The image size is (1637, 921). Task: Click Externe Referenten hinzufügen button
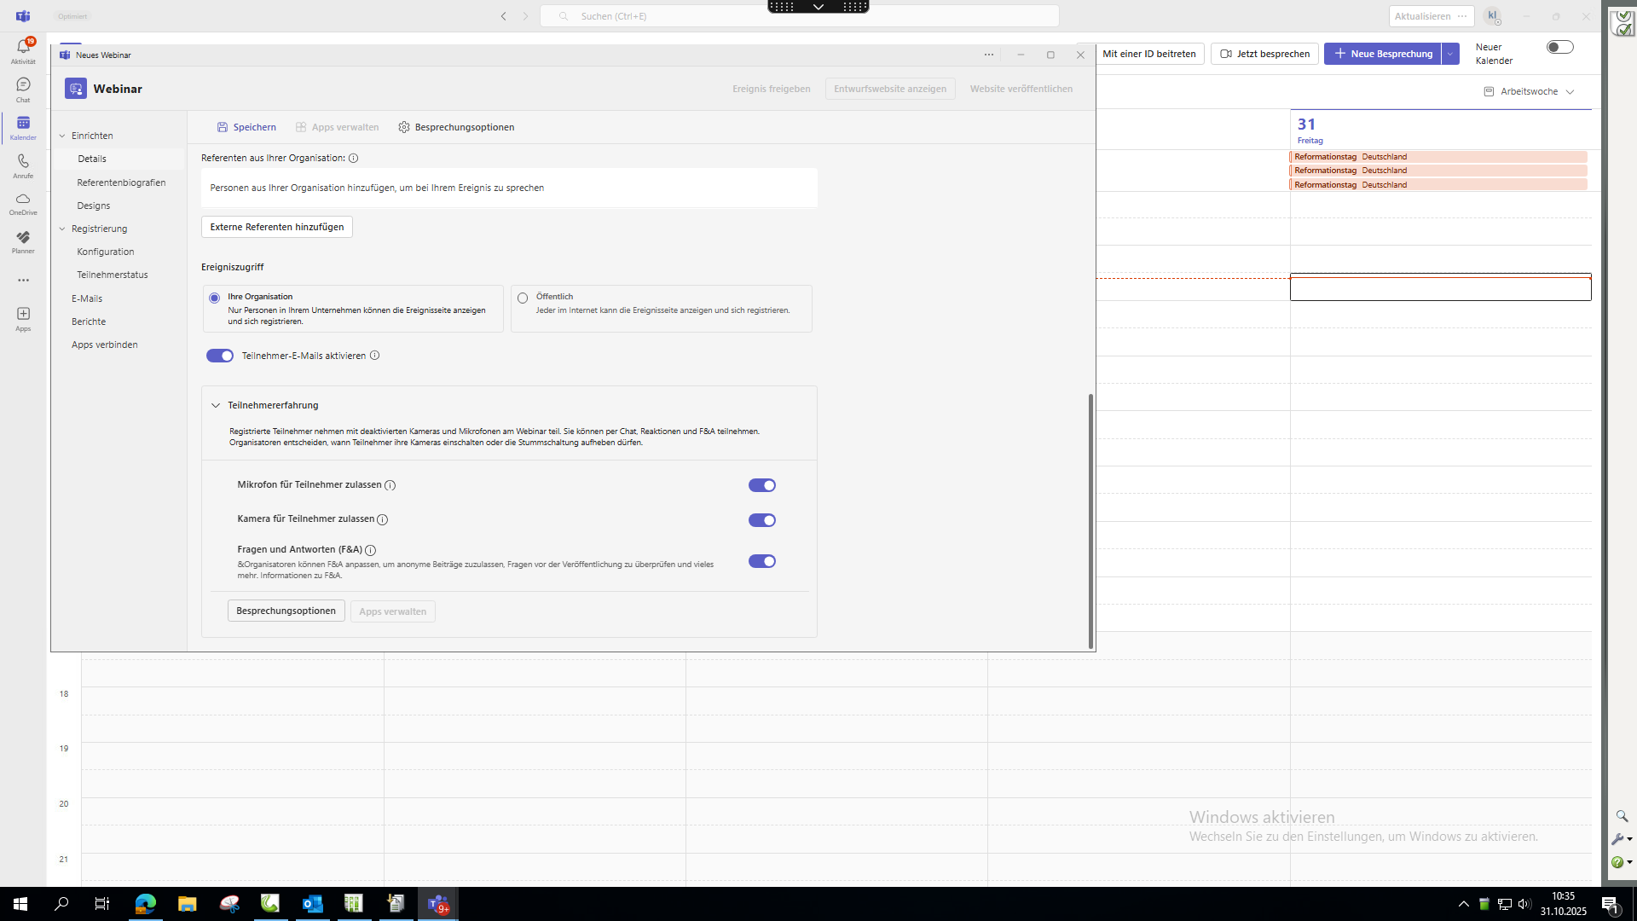277,227
